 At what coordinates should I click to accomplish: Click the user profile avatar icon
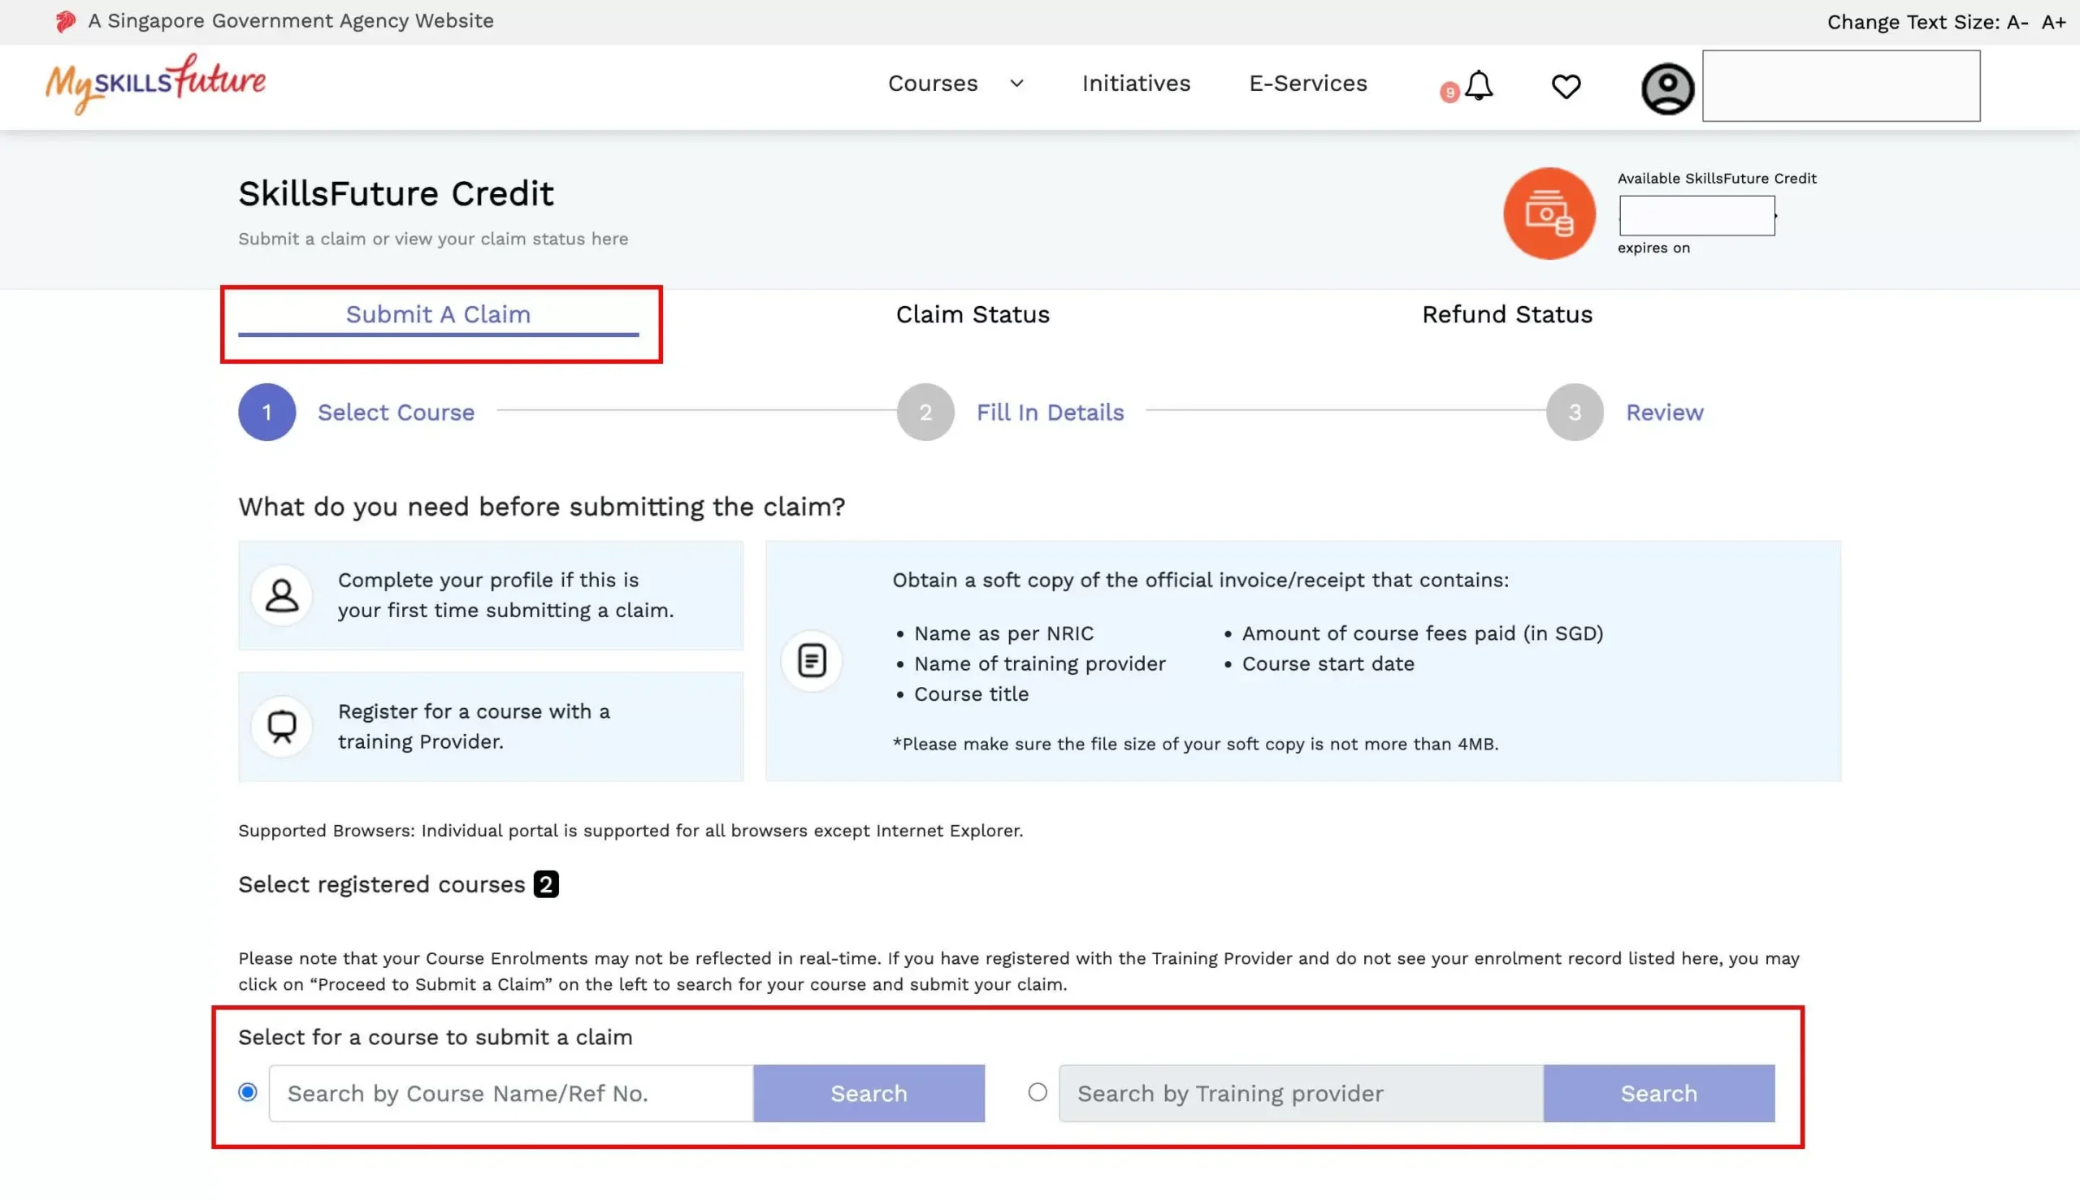[1666, 88]
